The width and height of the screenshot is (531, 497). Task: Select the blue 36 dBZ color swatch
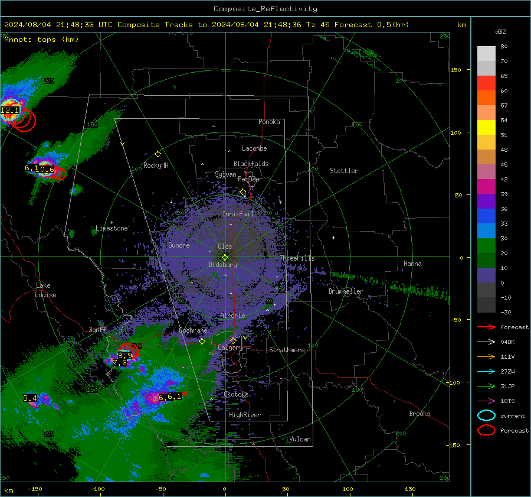click(486, 216)
